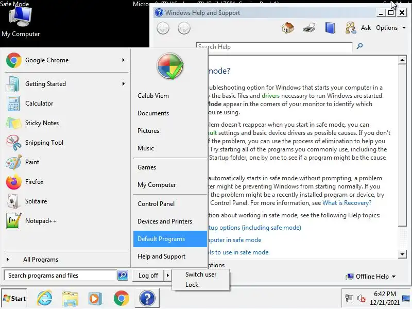Click the Start menu search magnifier button
Viewport: 412px width, 309px height.
coord(123,276)
